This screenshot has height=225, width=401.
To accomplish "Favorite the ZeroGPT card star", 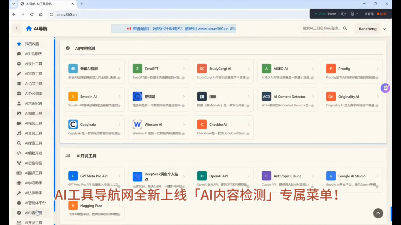I will [x=183, y=77].
